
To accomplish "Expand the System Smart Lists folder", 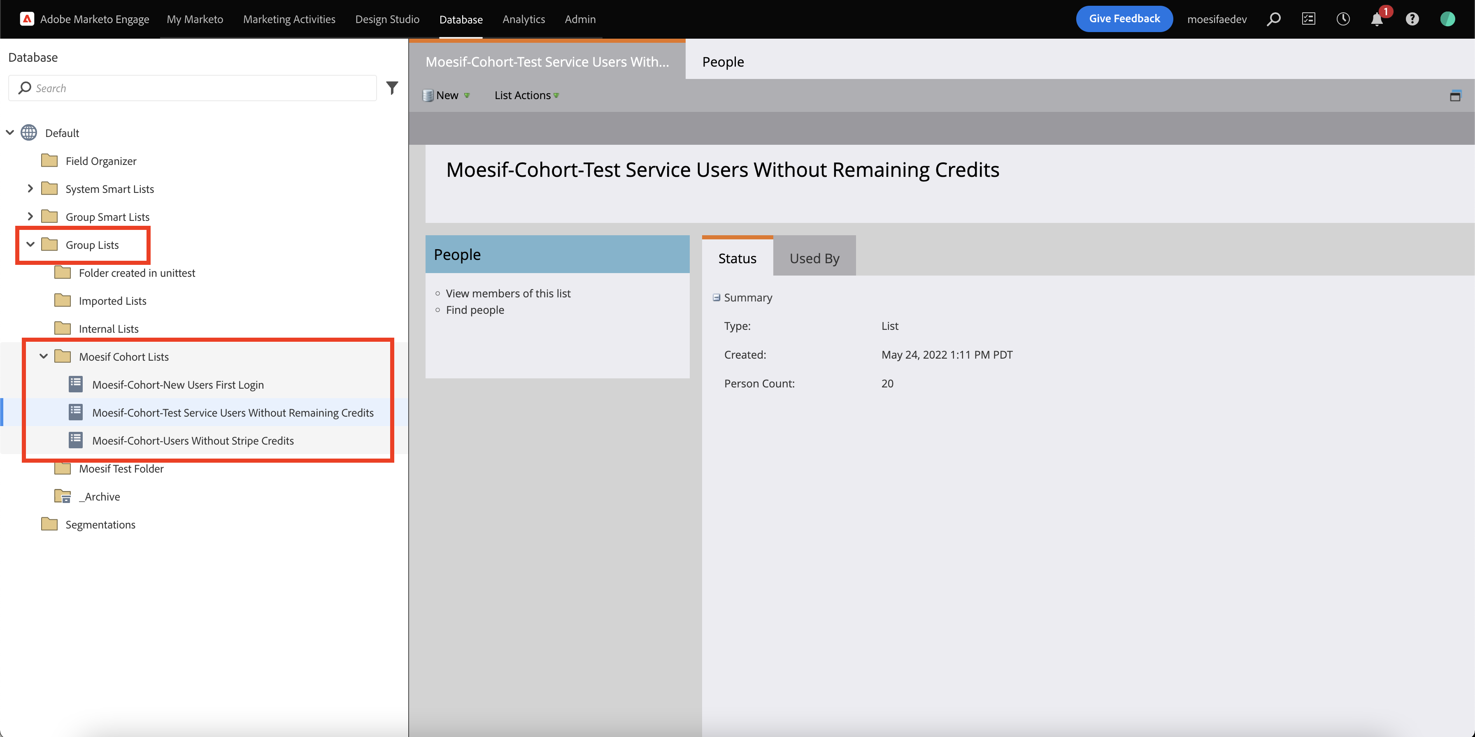I will tap(30, 188).
